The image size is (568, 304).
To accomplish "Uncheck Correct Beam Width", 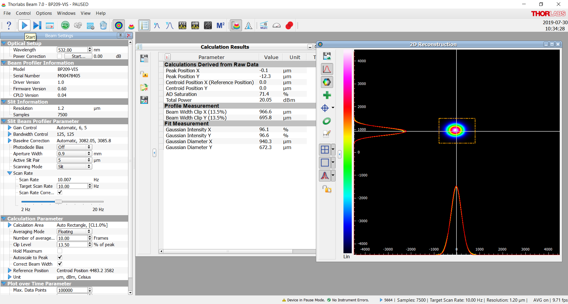I will (60, 264).
